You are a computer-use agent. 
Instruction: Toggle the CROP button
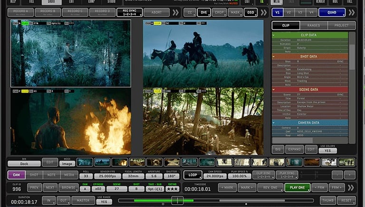coord(219,12)
